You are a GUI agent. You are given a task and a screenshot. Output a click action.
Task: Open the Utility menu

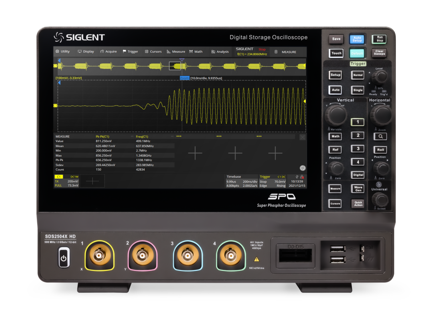[62, 52]
